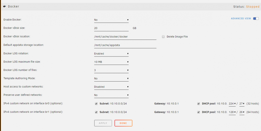Toggle the Advanced View switch

tap(256, 18)
